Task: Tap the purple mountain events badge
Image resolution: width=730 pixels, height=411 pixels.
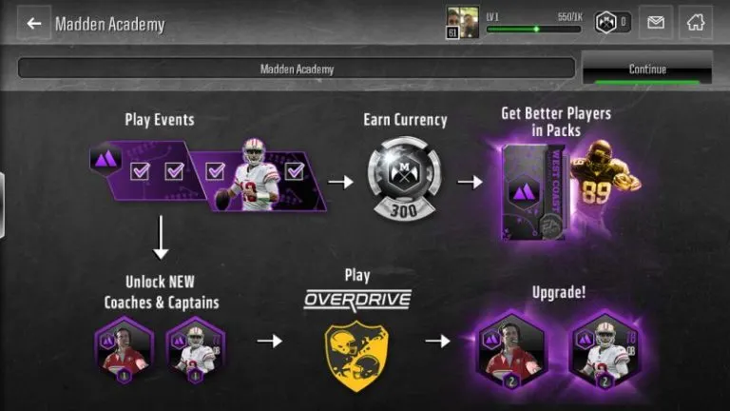Action: [x=106, y=160]
